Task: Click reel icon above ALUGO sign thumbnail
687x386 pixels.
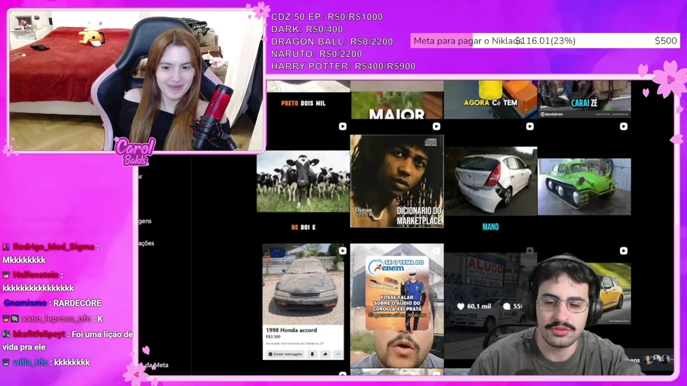Action: (x=530, y=250)
